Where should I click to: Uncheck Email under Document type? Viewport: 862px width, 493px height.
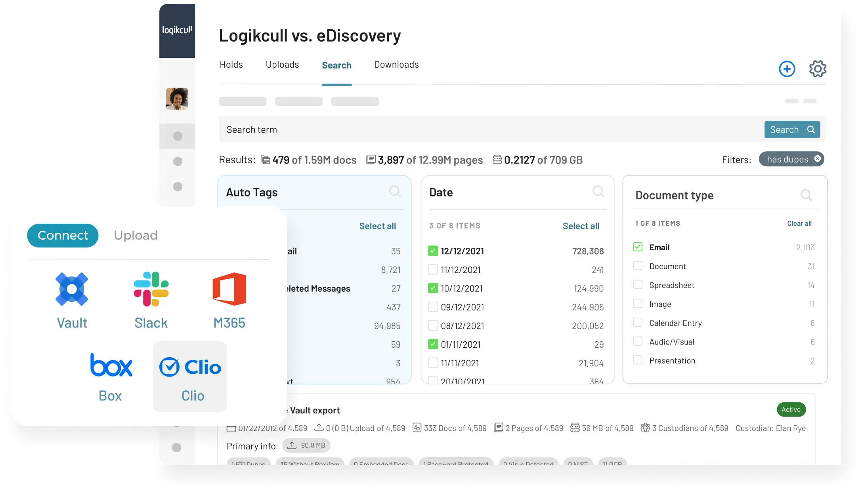638,247
